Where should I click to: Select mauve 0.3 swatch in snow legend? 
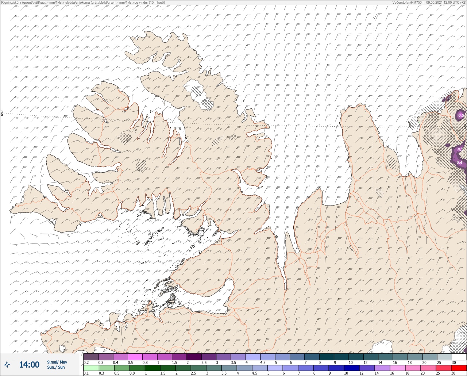(x=106, y=357)
